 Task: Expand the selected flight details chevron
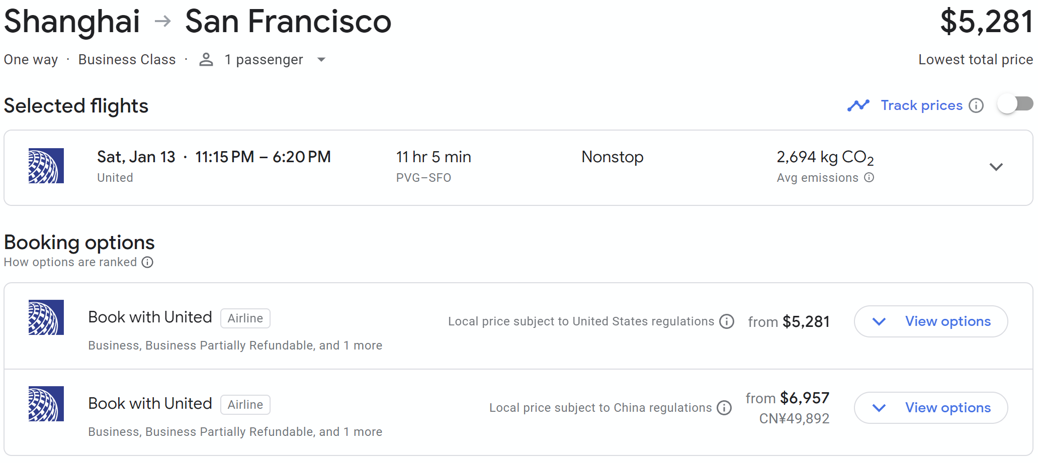[x=996, y=167]
